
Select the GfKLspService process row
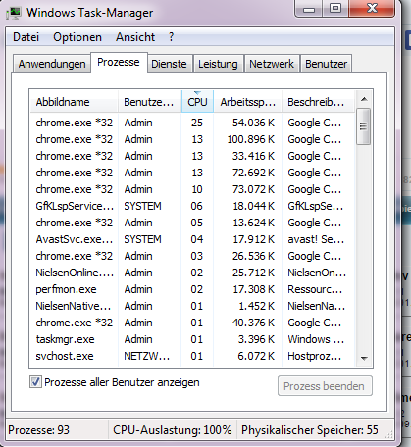[x=192, y=206]
